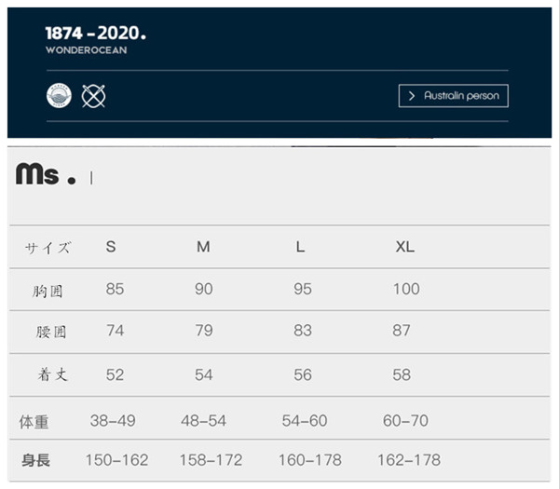The height and width of the screenshot is (489, 559).
Task: Click the crossed-circle care icon
Action: 93,96
